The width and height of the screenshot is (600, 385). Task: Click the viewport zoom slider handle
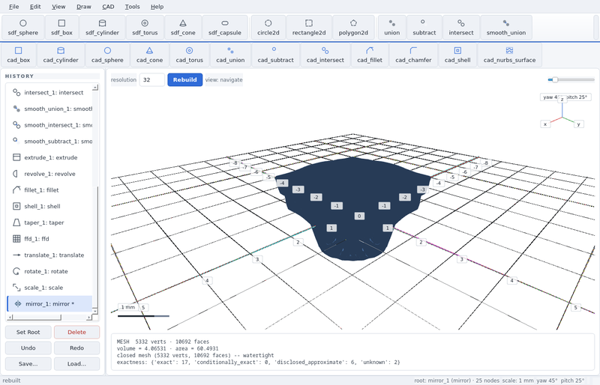point(554,79)
